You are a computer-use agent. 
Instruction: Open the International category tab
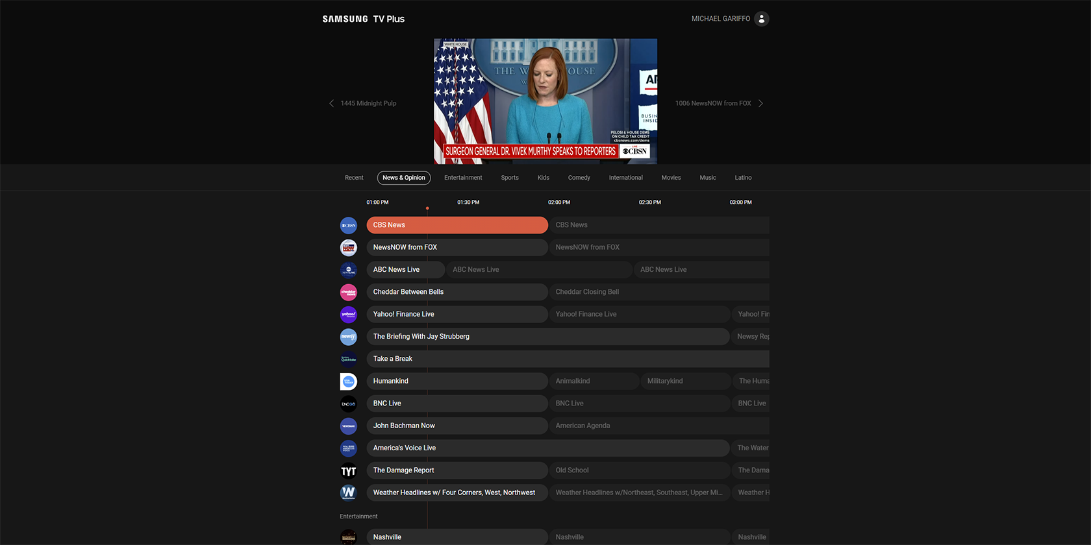[x=626, y=178]
